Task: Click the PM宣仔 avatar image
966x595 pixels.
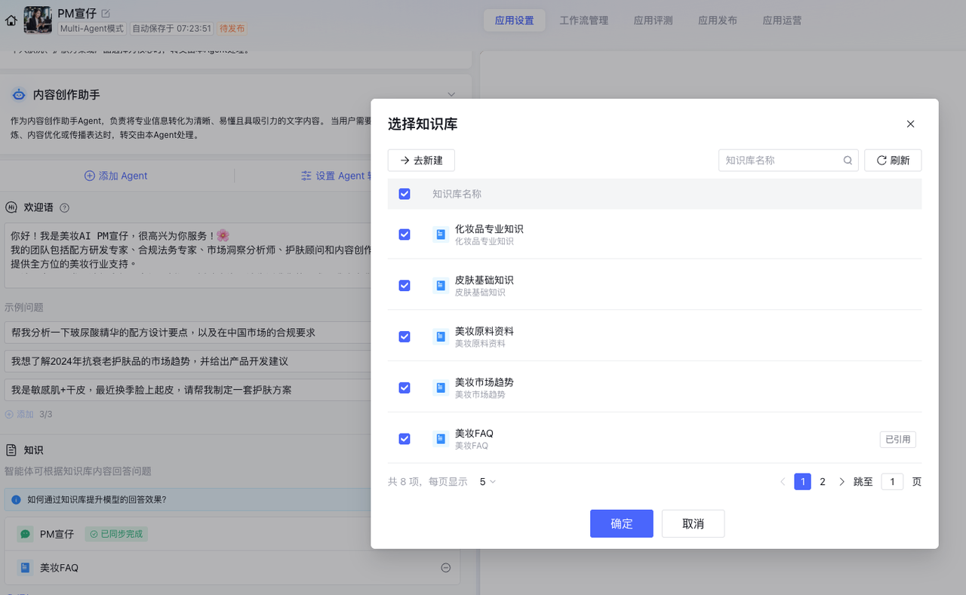Action: coord(38,20)
